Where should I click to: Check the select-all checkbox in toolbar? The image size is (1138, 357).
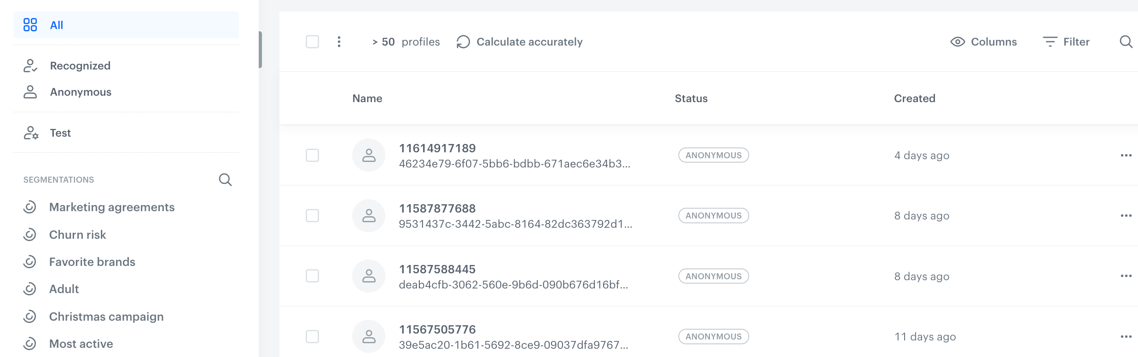pyautogui.click(x=313, y=42)
